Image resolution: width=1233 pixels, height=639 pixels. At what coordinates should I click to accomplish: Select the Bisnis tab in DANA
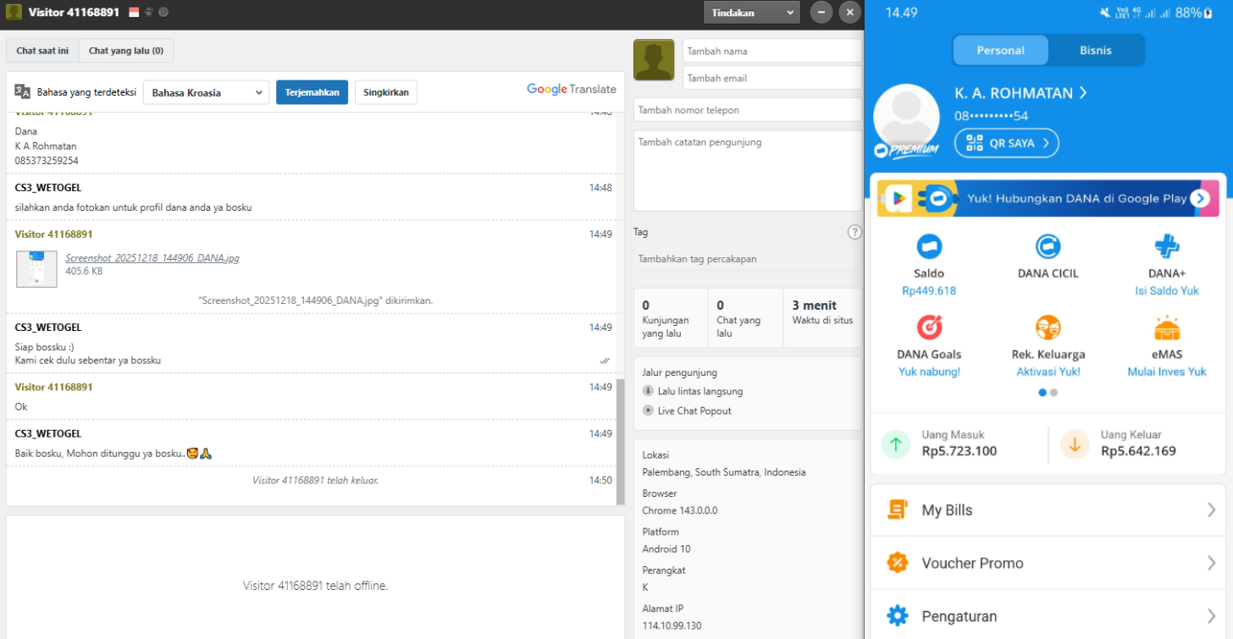[1096, 50]
